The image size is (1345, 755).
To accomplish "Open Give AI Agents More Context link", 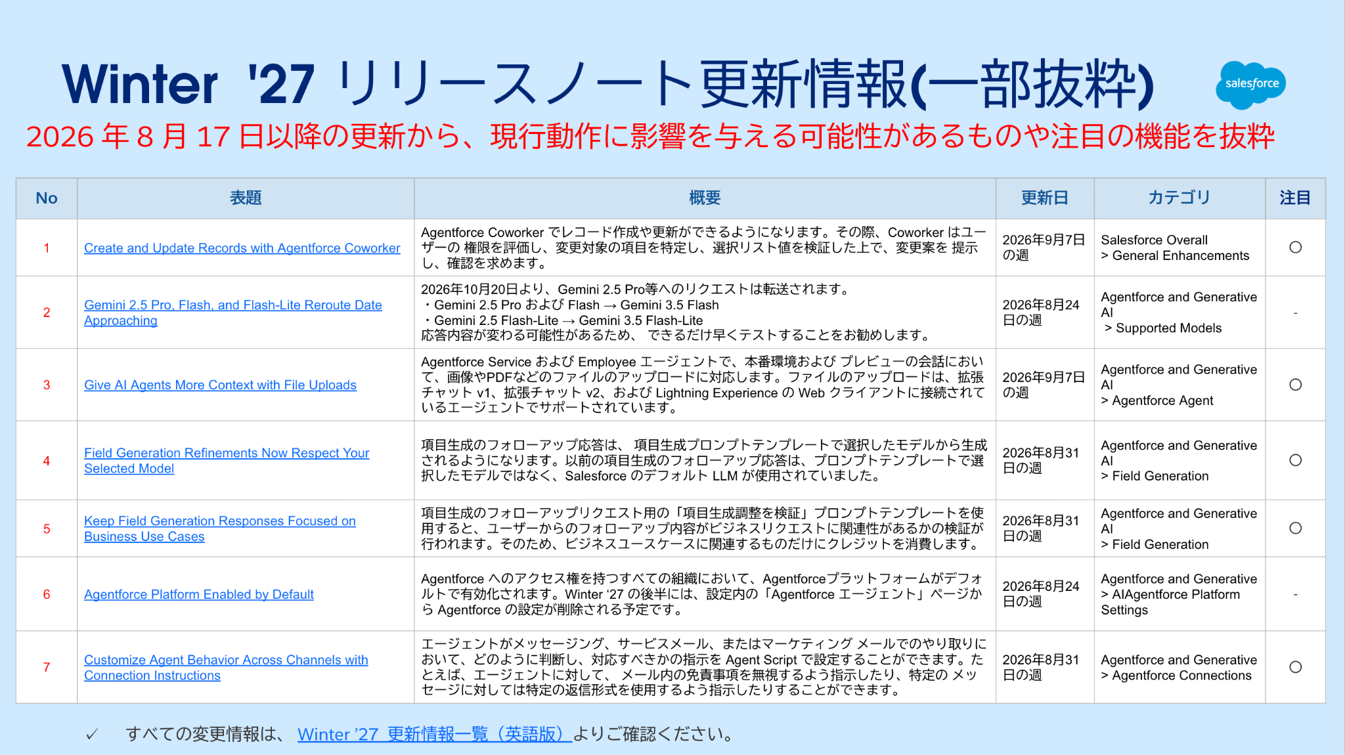I will pos(220,385).
